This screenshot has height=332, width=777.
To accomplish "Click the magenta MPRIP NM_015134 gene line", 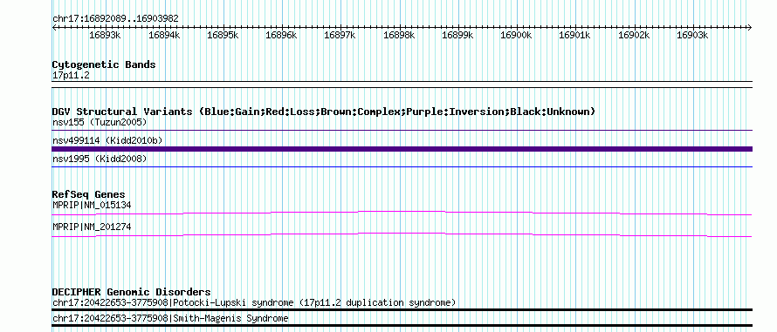I will [402, 213].
